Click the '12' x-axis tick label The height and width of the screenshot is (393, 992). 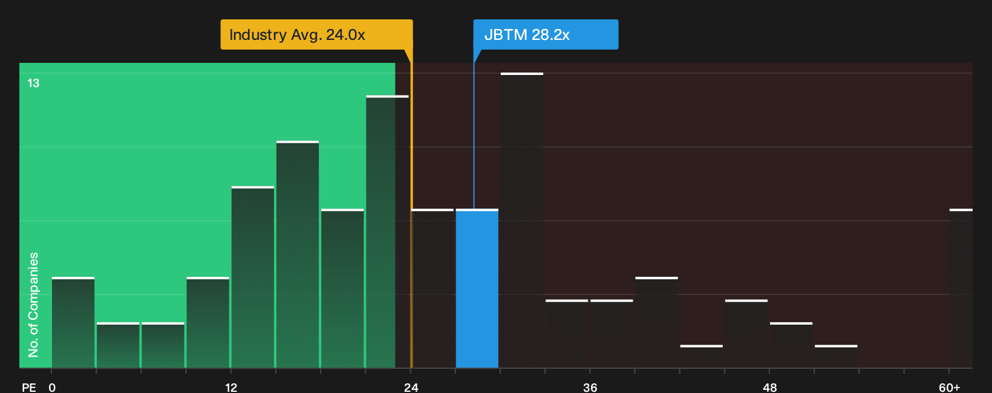click(x=231, y=388)
